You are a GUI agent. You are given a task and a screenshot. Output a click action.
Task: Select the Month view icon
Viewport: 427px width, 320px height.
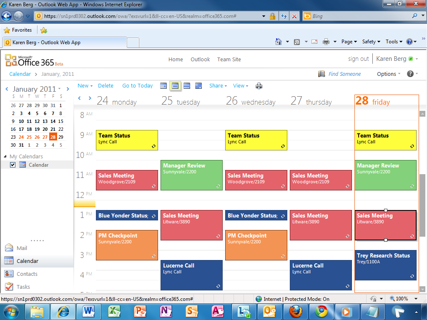click(198, 86)
